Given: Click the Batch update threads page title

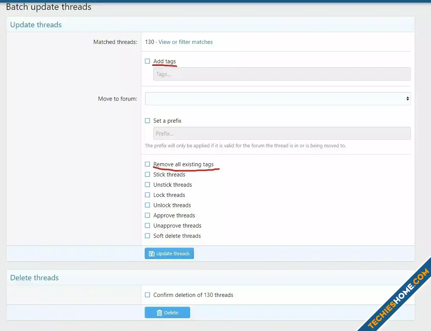Looking at the screenshot, I should (48, 7).
